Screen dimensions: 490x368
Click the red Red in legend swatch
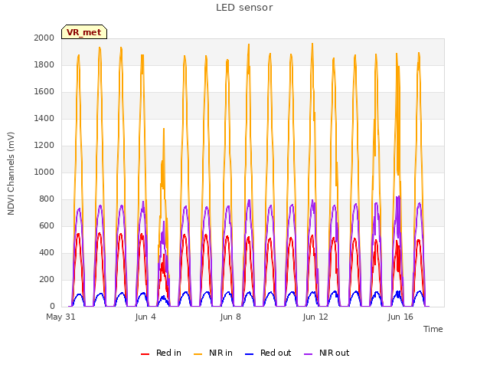pyautogui.click(x=145, y=354)
